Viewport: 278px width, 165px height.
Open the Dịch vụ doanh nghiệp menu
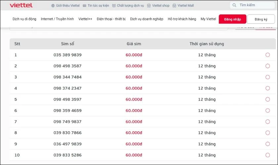(x=147, y=19)
